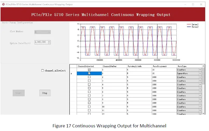This screenshot has height=131, width=209.
Task: Click the table scrollbar down arrow
Action: [x=203, y=113]
